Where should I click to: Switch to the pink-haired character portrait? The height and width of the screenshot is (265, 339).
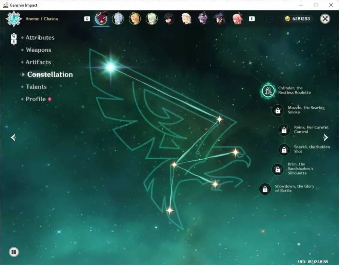tap(237, 19)
